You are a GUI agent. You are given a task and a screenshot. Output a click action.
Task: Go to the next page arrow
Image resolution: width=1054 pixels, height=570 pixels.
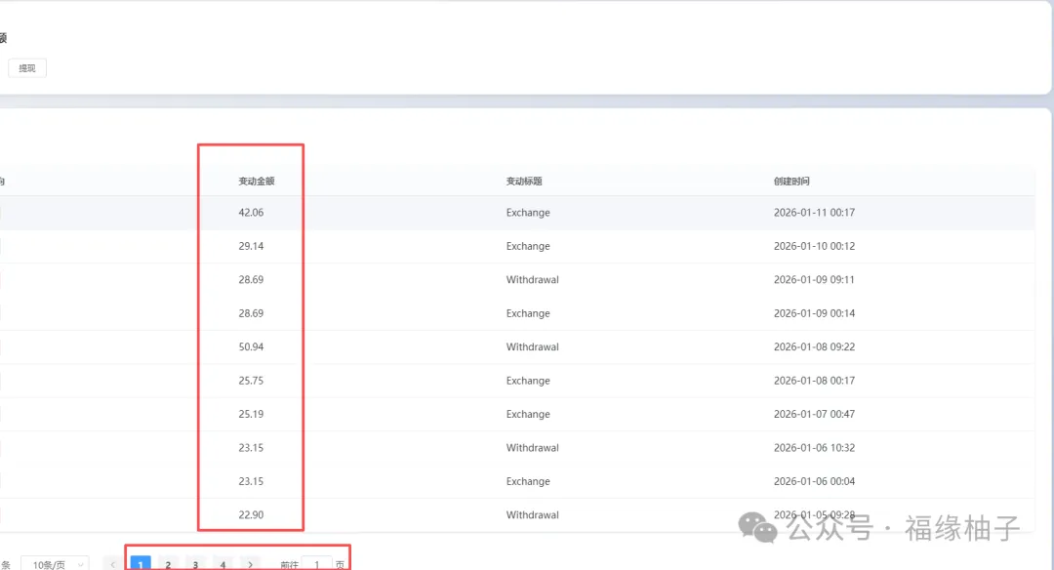[x=251, y=564]
